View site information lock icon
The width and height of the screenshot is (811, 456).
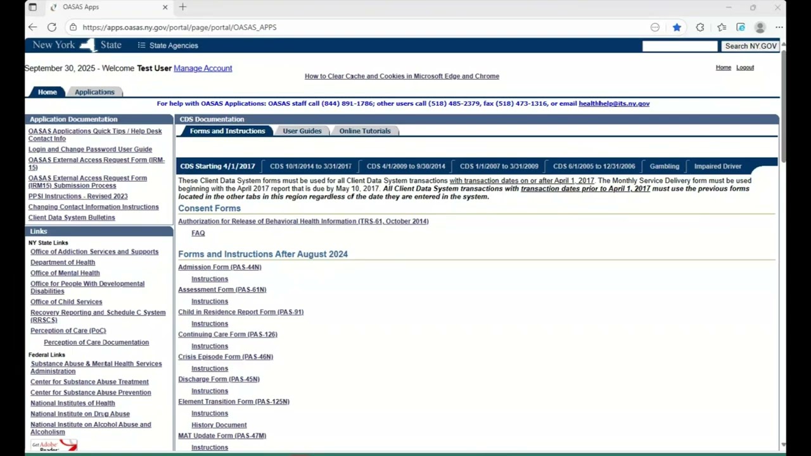tap(73, 27)
